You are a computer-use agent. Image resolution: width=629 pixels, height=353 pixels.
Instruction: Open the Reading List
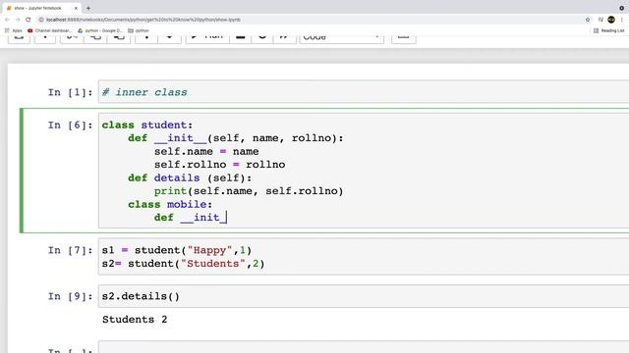pos(609,30)
